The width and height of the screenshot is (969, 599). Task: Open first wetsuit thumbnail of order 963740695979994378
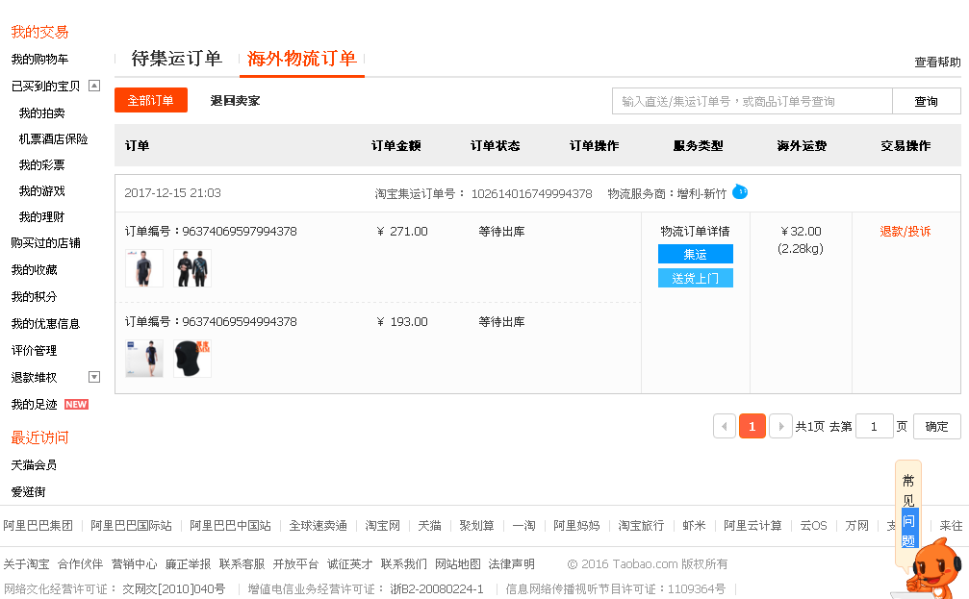coord(144,268)
